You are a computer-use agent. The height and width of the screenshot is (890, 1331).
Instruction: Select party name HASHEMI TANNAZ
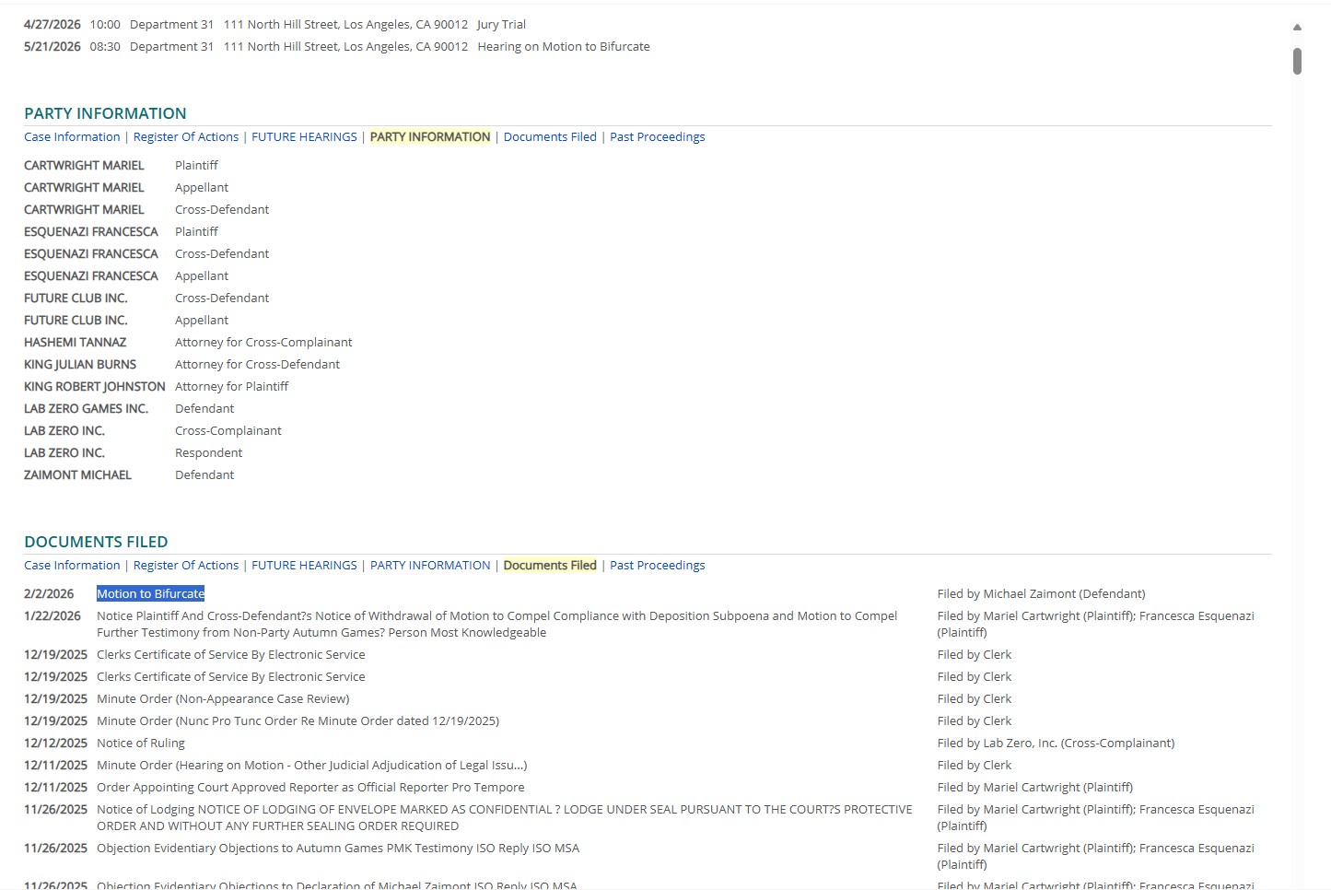click(76, 343)
